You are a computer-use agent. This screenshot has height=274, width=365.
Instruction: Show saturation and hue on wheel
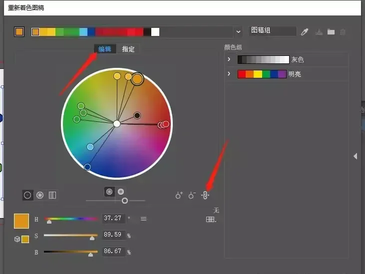coord(109,192)
